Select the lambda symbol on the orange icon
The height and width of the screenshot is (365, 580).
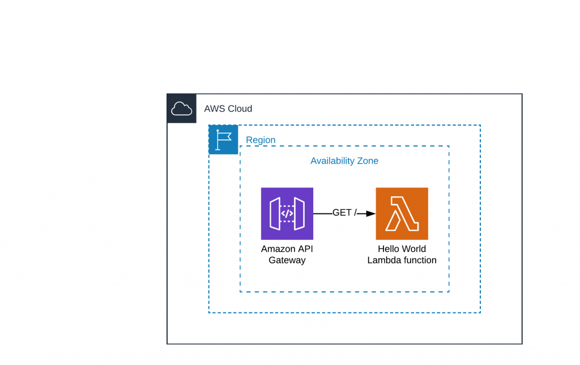tap(402, 213)
